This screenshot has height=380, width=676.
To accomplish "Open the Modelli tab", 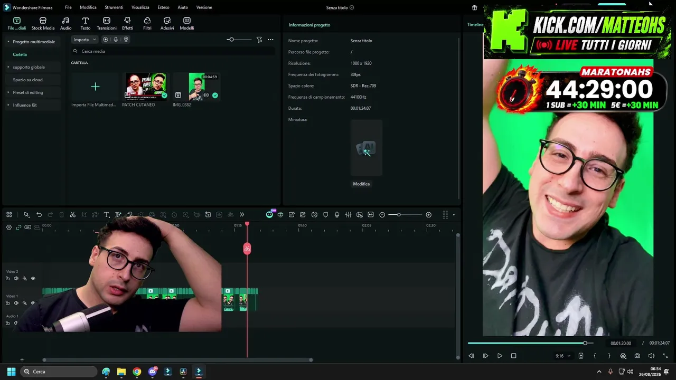I will (187, 23).
